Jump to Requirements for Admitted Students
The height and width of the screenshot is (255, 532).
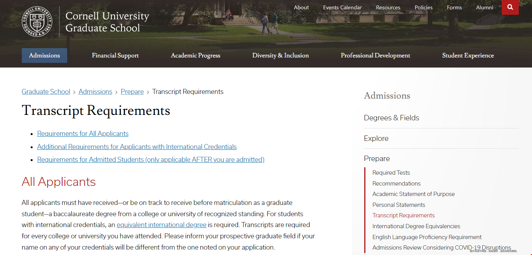point(151,160)
